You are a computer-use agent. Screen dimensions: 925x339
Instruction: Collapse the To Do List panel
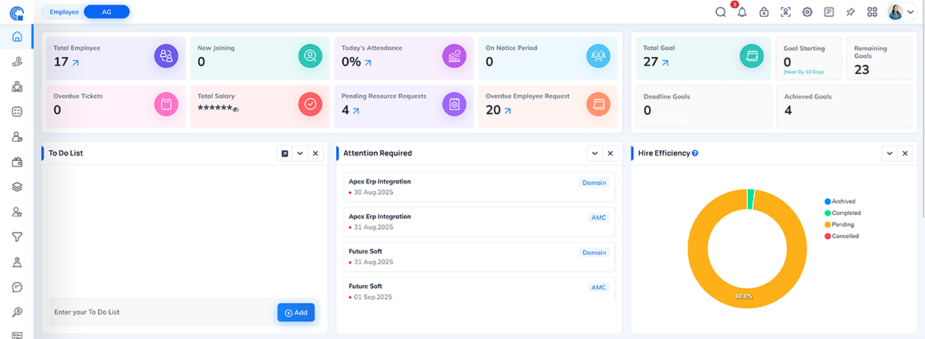[300, 153]
